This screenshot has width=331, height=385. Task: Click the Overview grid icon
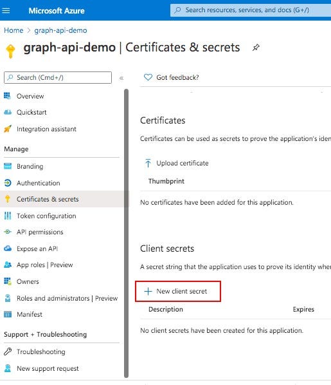click(7, 96)
